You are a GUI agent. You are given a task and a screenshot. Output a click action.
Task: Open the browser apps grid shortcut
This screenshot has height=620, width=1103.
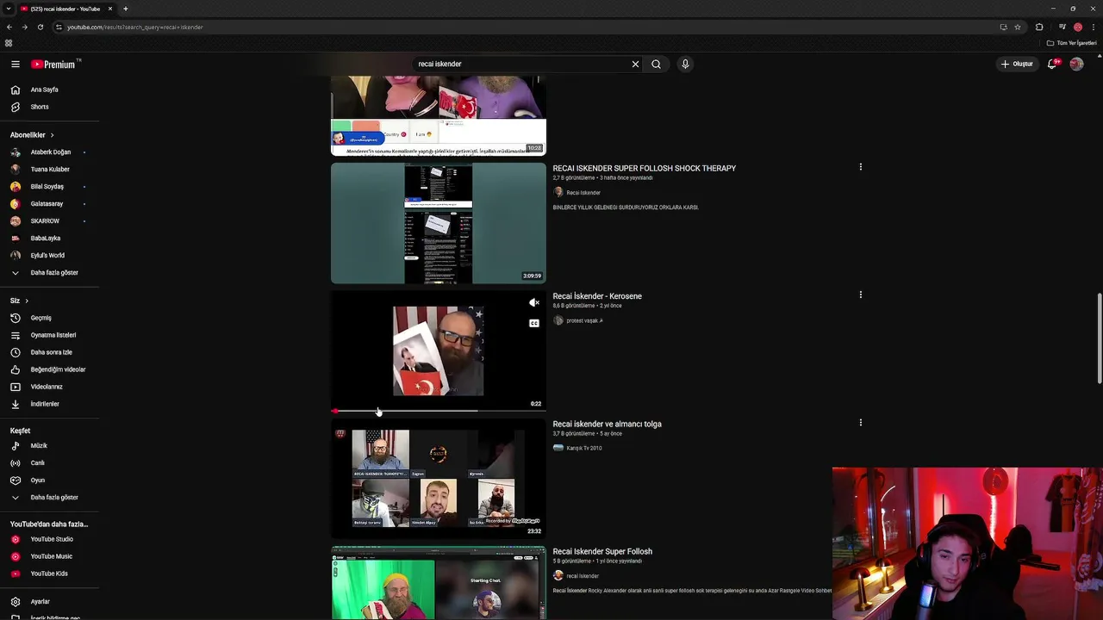coord(9,43)
